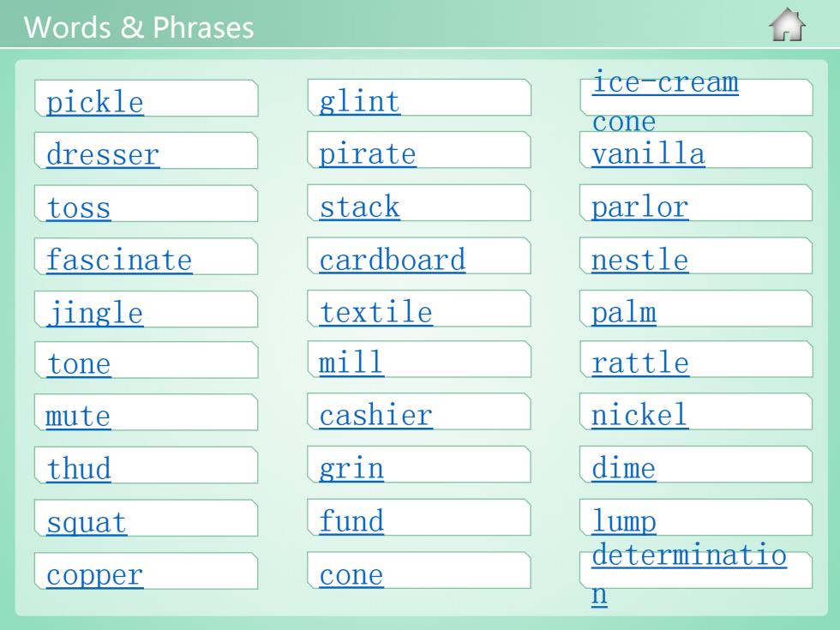
Task: Open the 'cashier' word link
Action: click(376, 415)
